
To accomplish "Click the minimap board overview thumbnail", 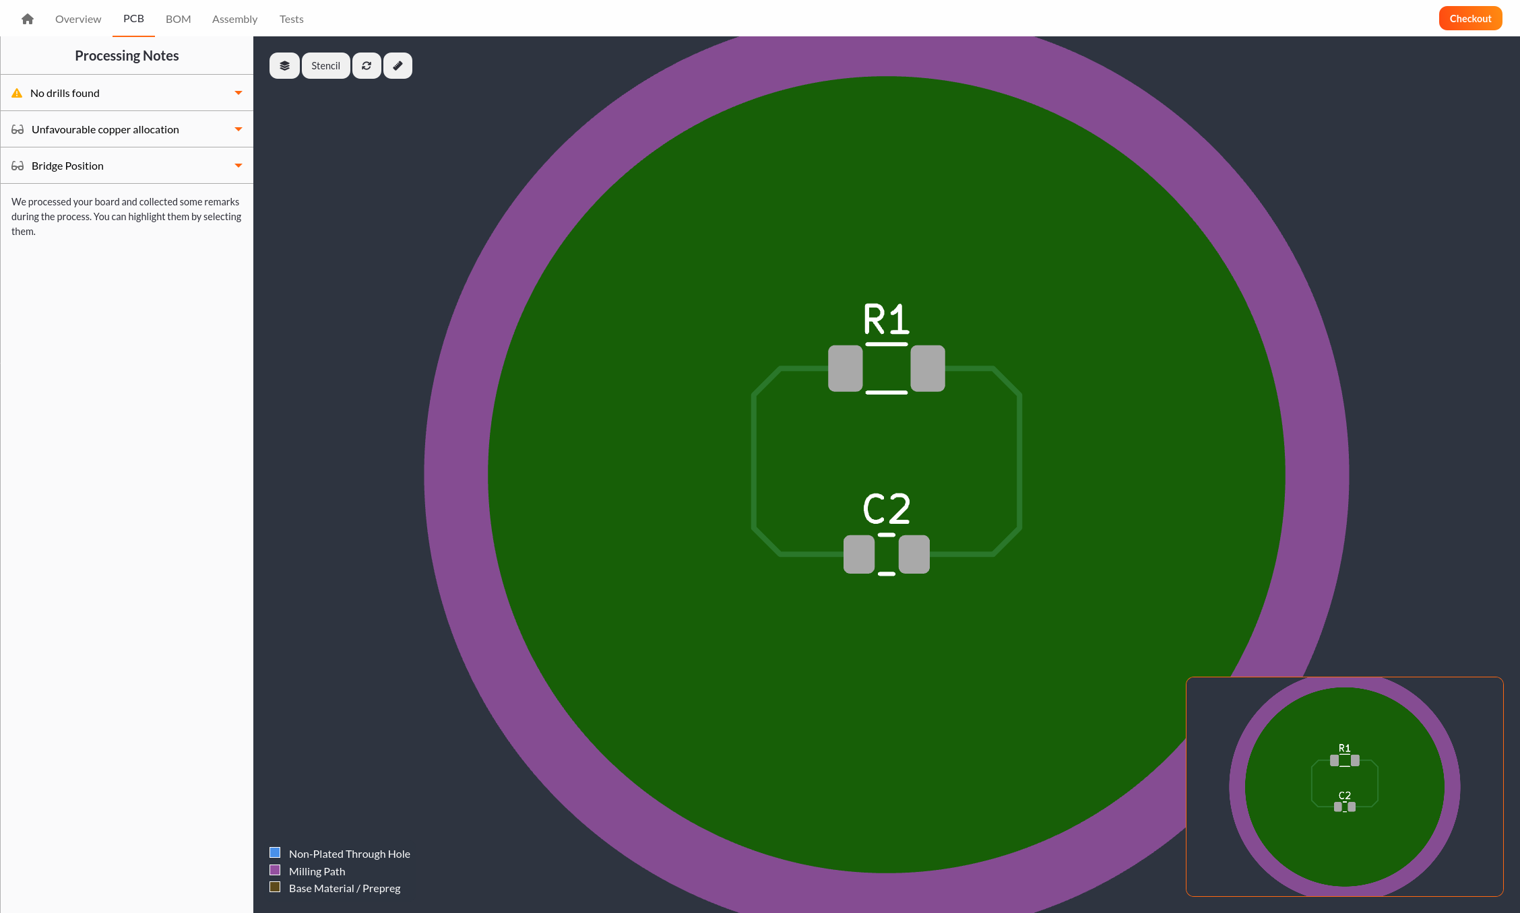I will click(x=1344, y=786).
